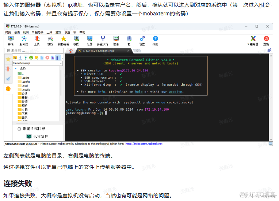Click the download arrow icon in SFTP toolbar
The image size is (279, 201).
pos(20,57)
